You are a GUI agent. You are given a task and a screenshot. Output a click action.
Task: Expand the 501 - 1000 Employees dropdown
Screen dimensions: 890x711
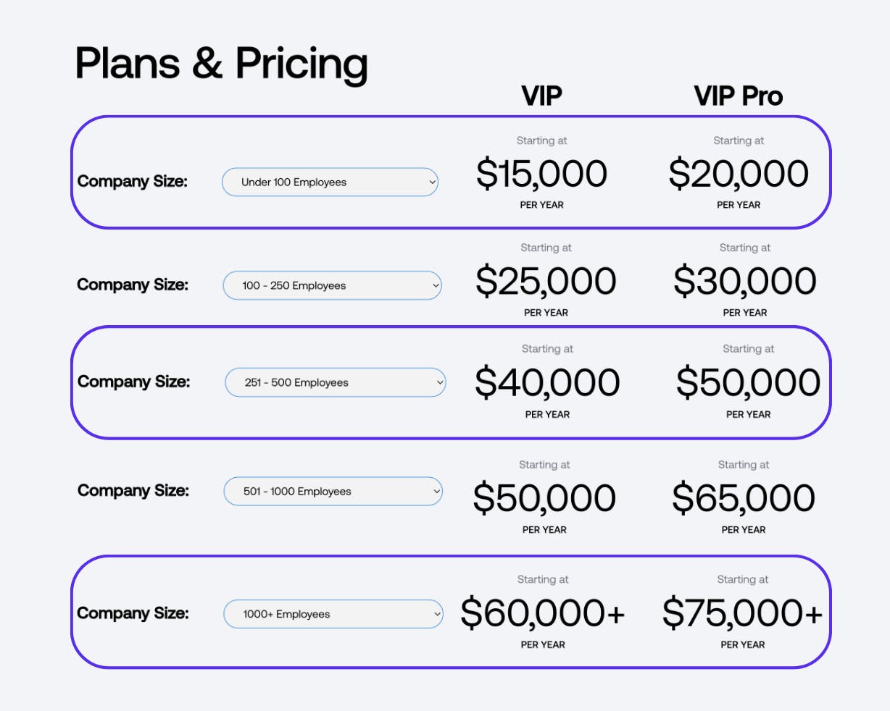tap(333, 491)
